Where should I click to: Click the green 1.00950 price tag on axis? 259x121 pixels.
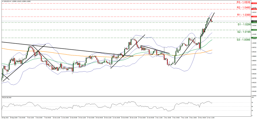254,38
